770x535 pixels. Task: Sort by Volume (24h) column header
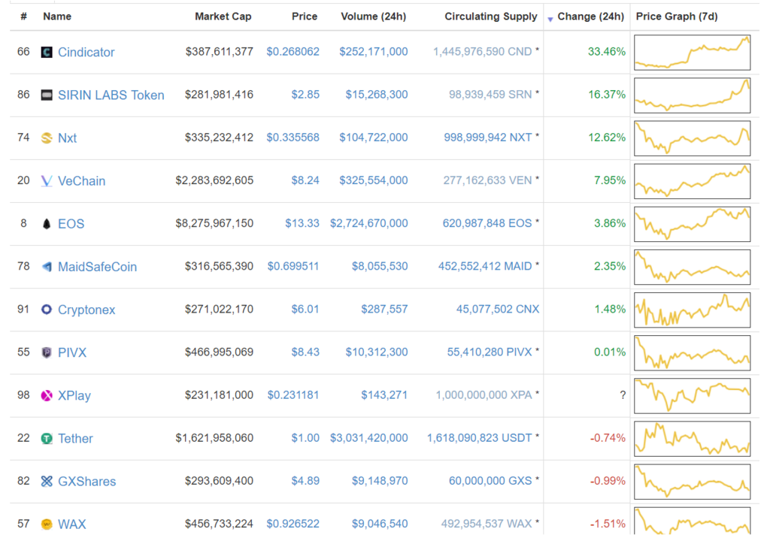coord(373,17)
